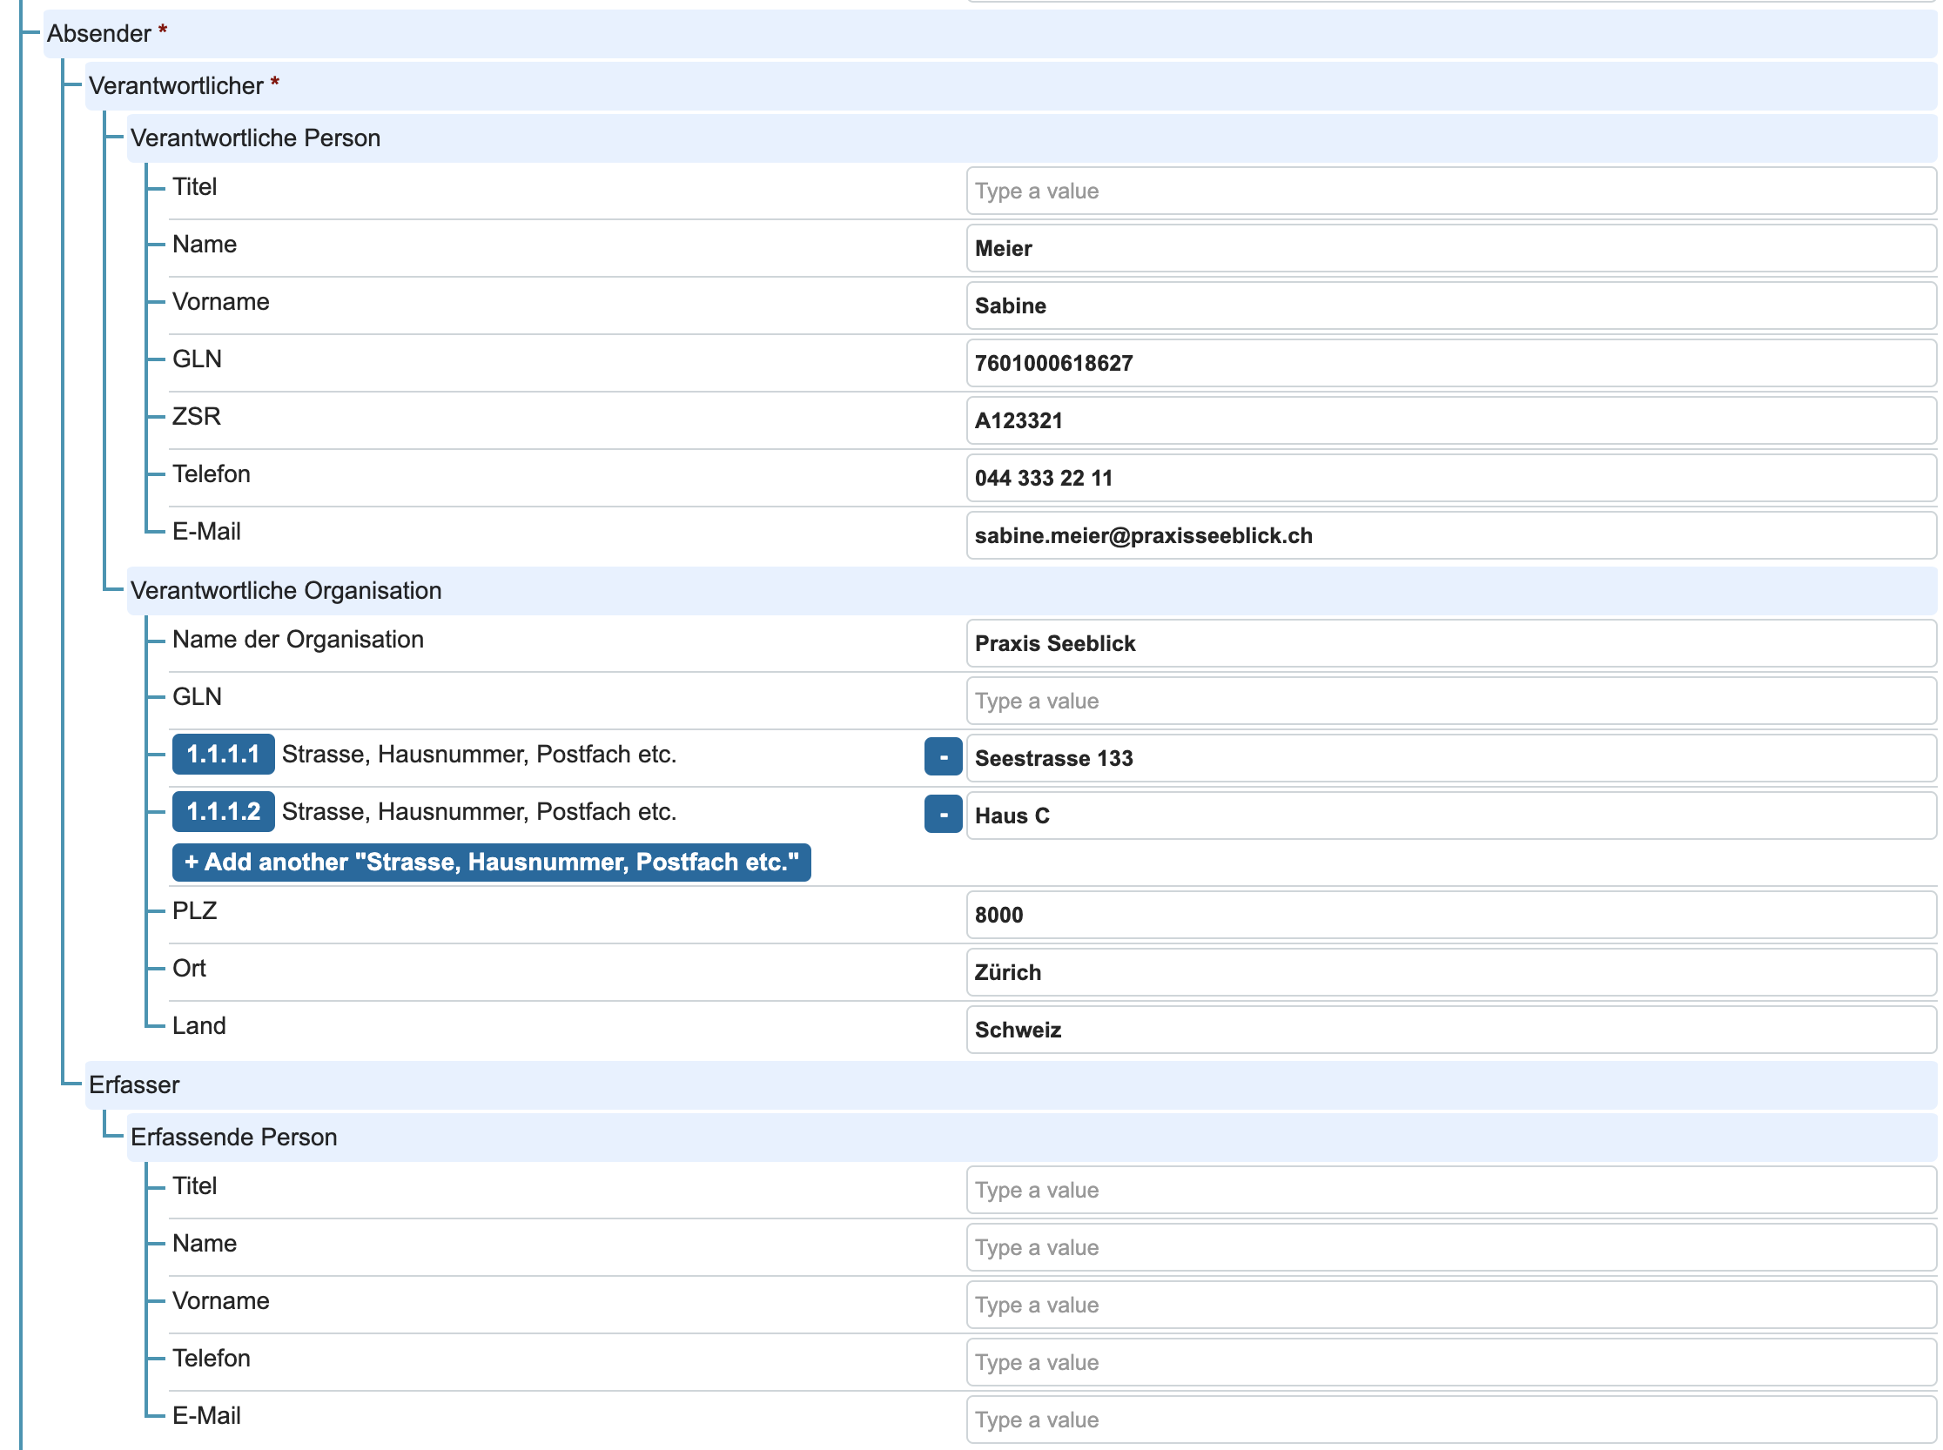Image resolution: width=1943 pixels, height=1450 pixels.
Task: Focus Erfassende Person E-Mail field
Action: [1449, 1420]
